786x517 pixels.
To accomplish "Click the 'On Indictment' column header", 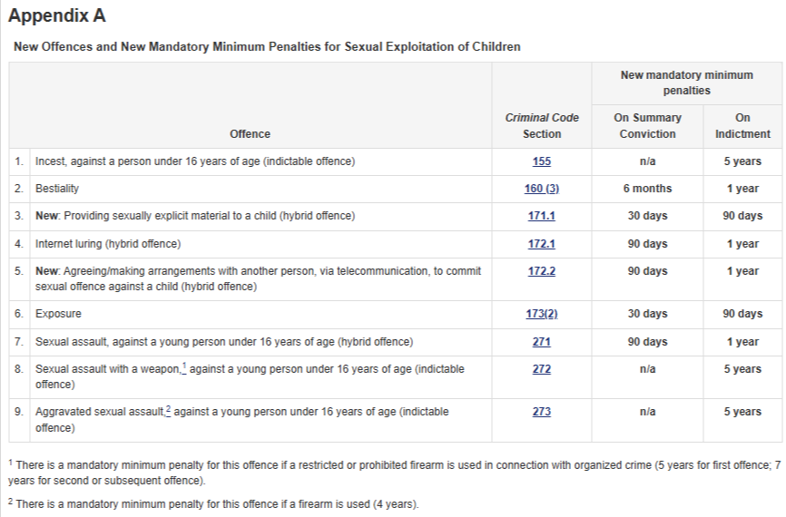I will (742, 126).
